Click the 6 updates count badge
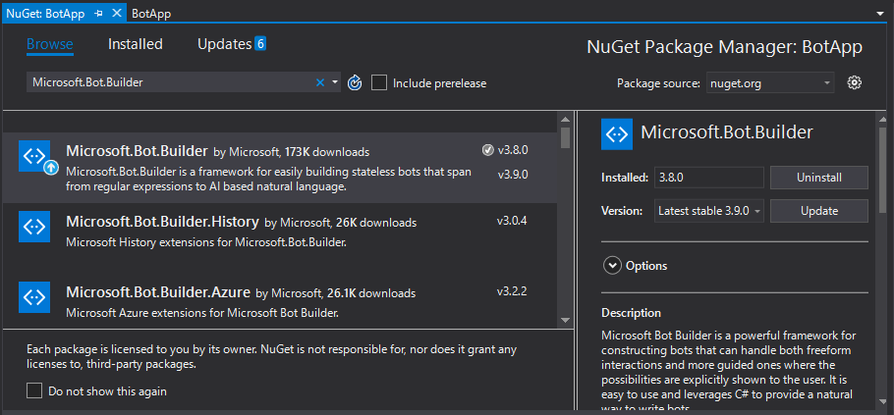This screenshot has height=415, width=894. [x=260, y=44]
